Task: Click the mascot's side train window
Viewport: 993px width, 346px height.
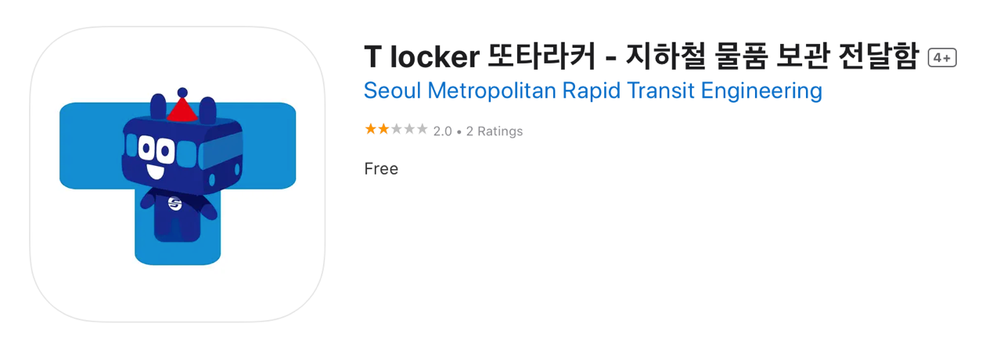Action: click(221, 152)
